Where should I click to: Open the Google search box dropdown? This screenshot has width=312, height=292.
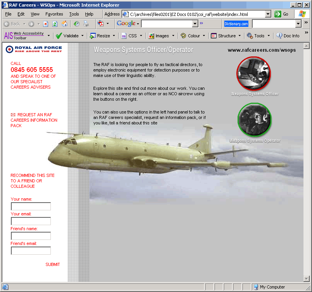(195, 24)
